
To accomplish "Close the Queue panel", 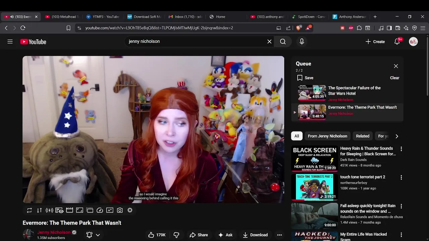I will pos(396,66).
